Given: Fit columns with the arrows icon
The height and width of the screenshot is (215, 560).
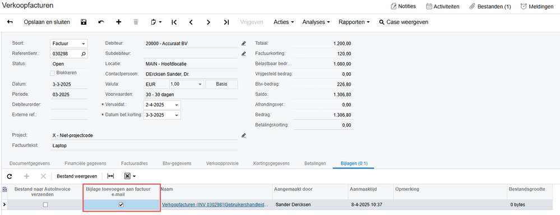Looking at the screenshot, I should click(111, 176).
